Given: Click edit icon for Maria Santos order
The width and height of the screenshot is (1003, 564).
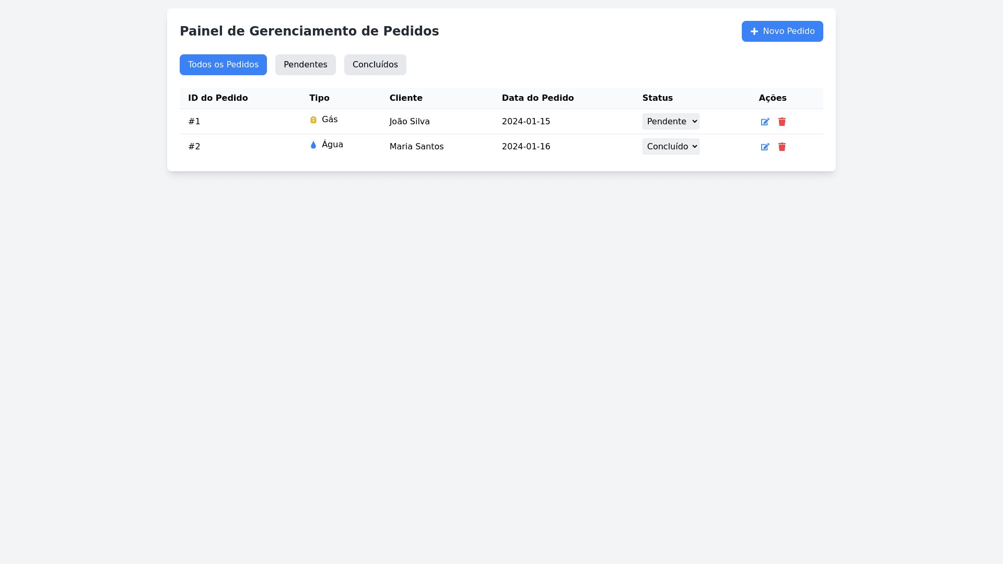Looking at the screenshot, I should [x=765, y=147].
